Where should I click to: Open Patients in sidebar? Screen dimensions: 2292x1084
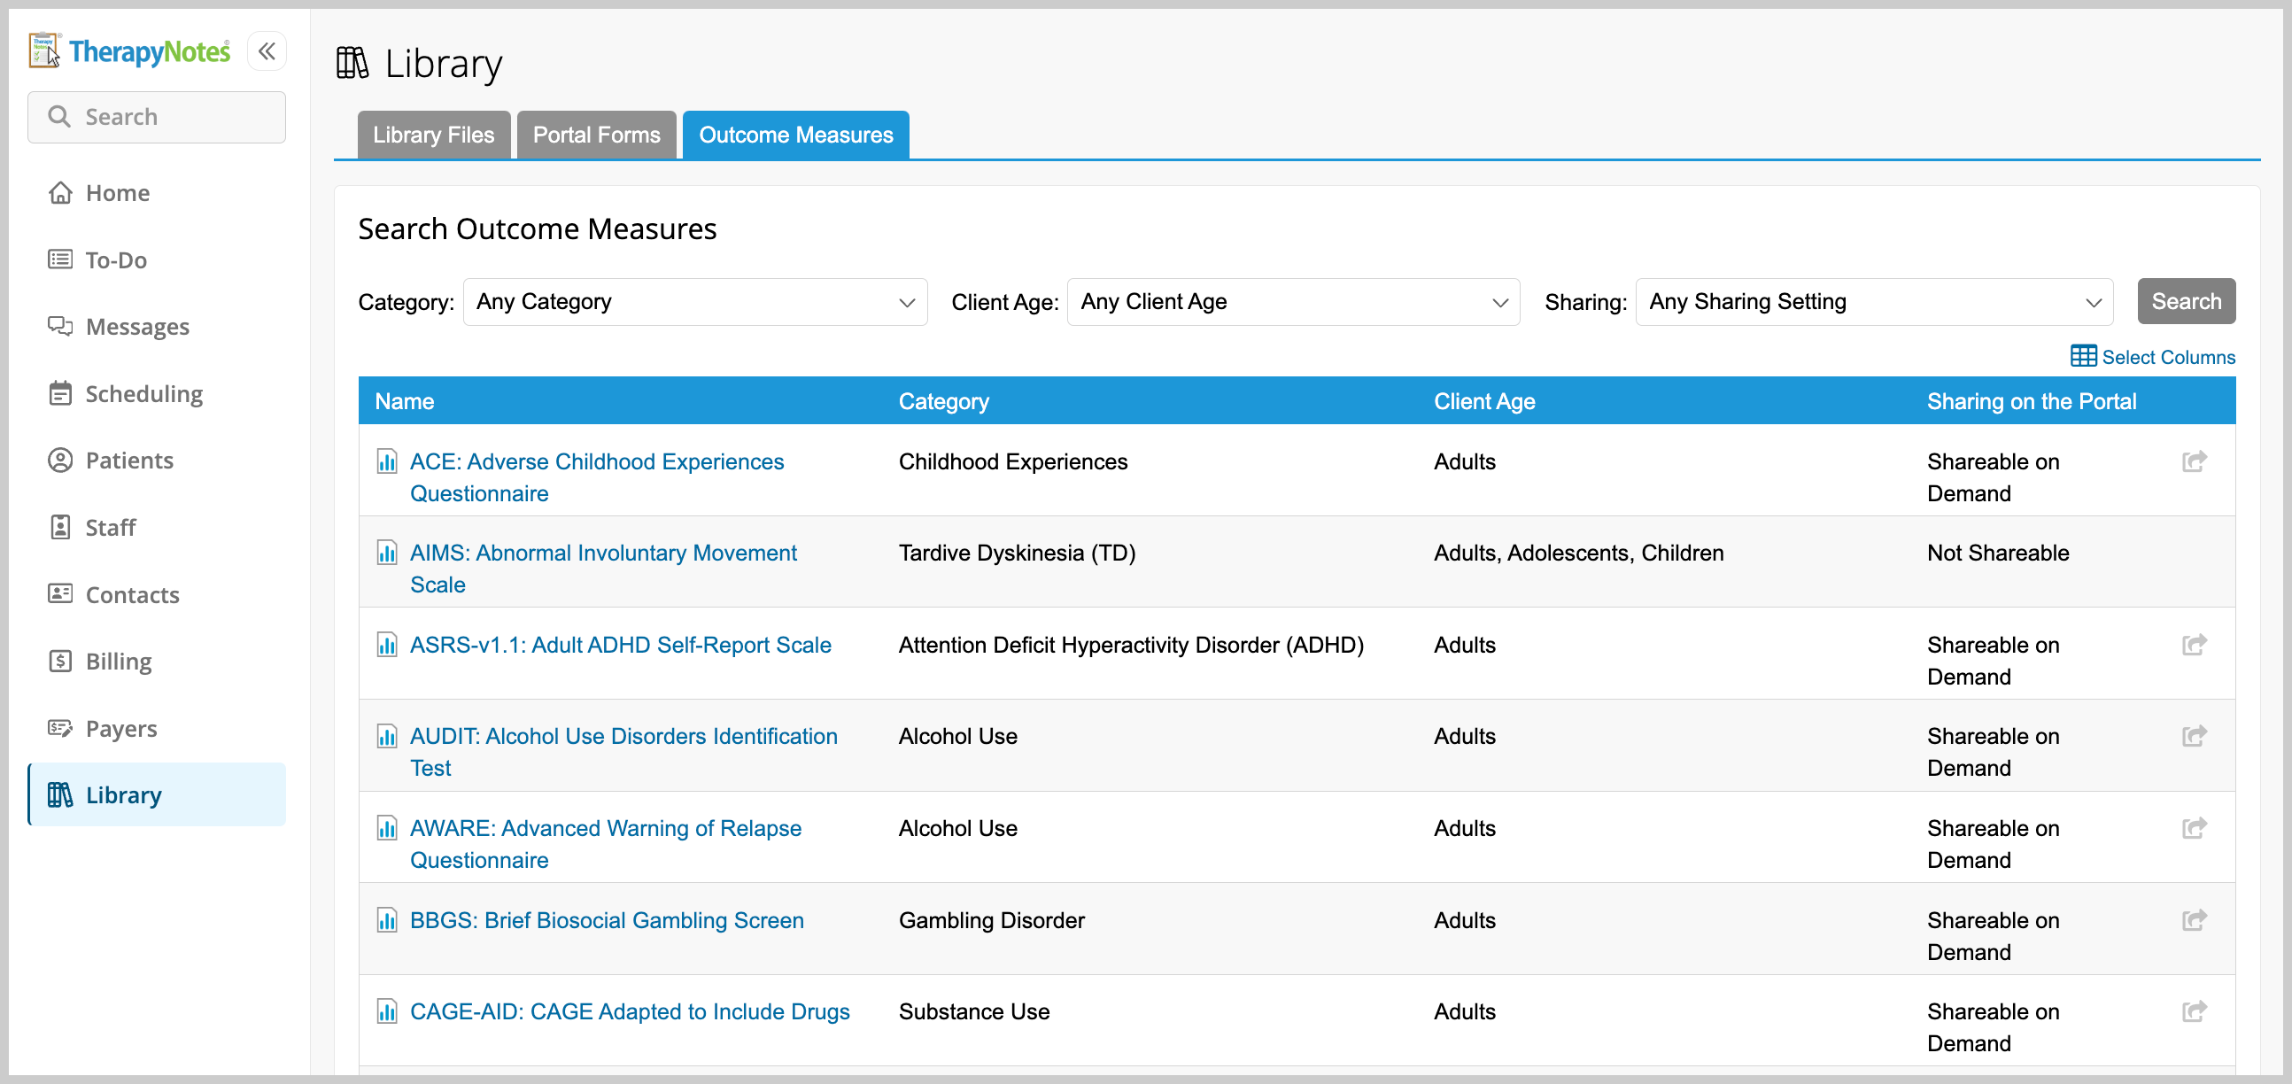(x=157, y=461)
